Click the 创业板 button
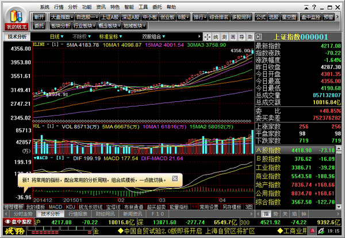This screenshot has height=238, width=345. (167, 17)
